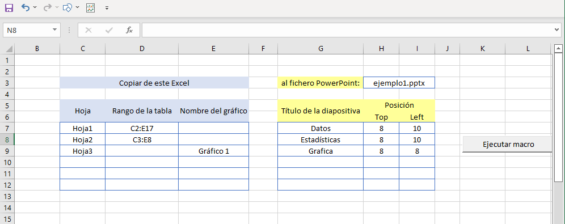Click the cell containing Gráfico 1
The width and height of the screenshot is (565, 224).
pyautogui.click(x=214, y=151)
